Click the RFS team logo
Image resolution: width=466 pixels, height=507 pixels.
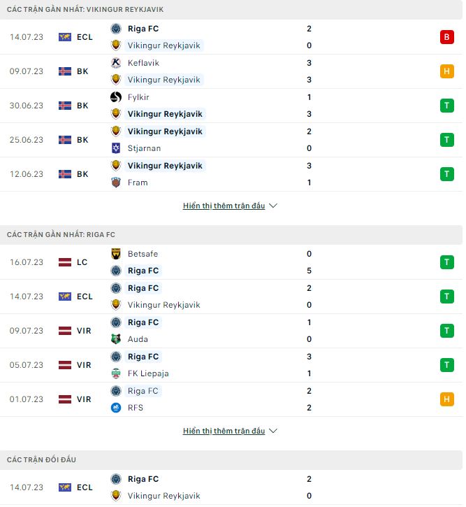click(x=116, y=408)
